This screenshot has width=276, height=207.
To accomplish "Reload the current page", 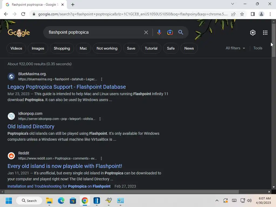I will (x=23, y=14).
